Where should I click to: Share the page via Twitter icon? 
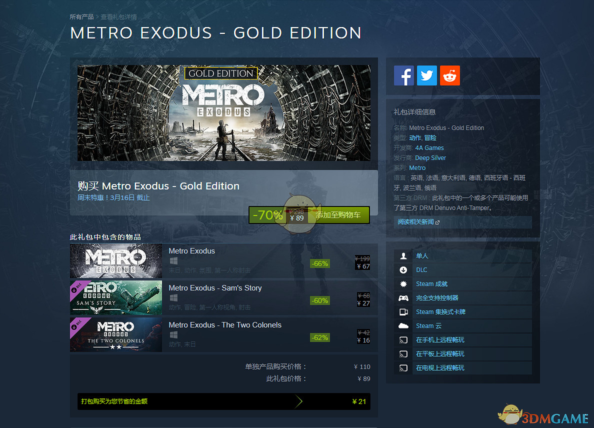click(x=427, y=75)
